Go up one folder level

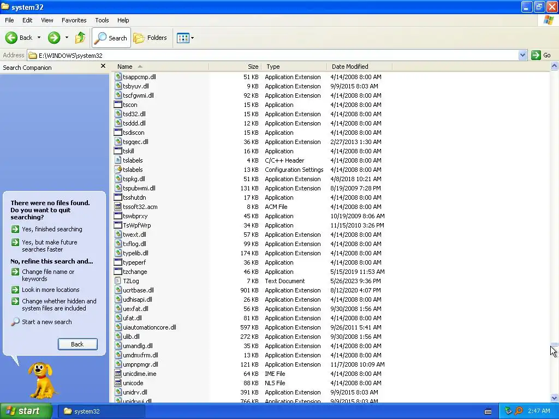coord(80,38)
